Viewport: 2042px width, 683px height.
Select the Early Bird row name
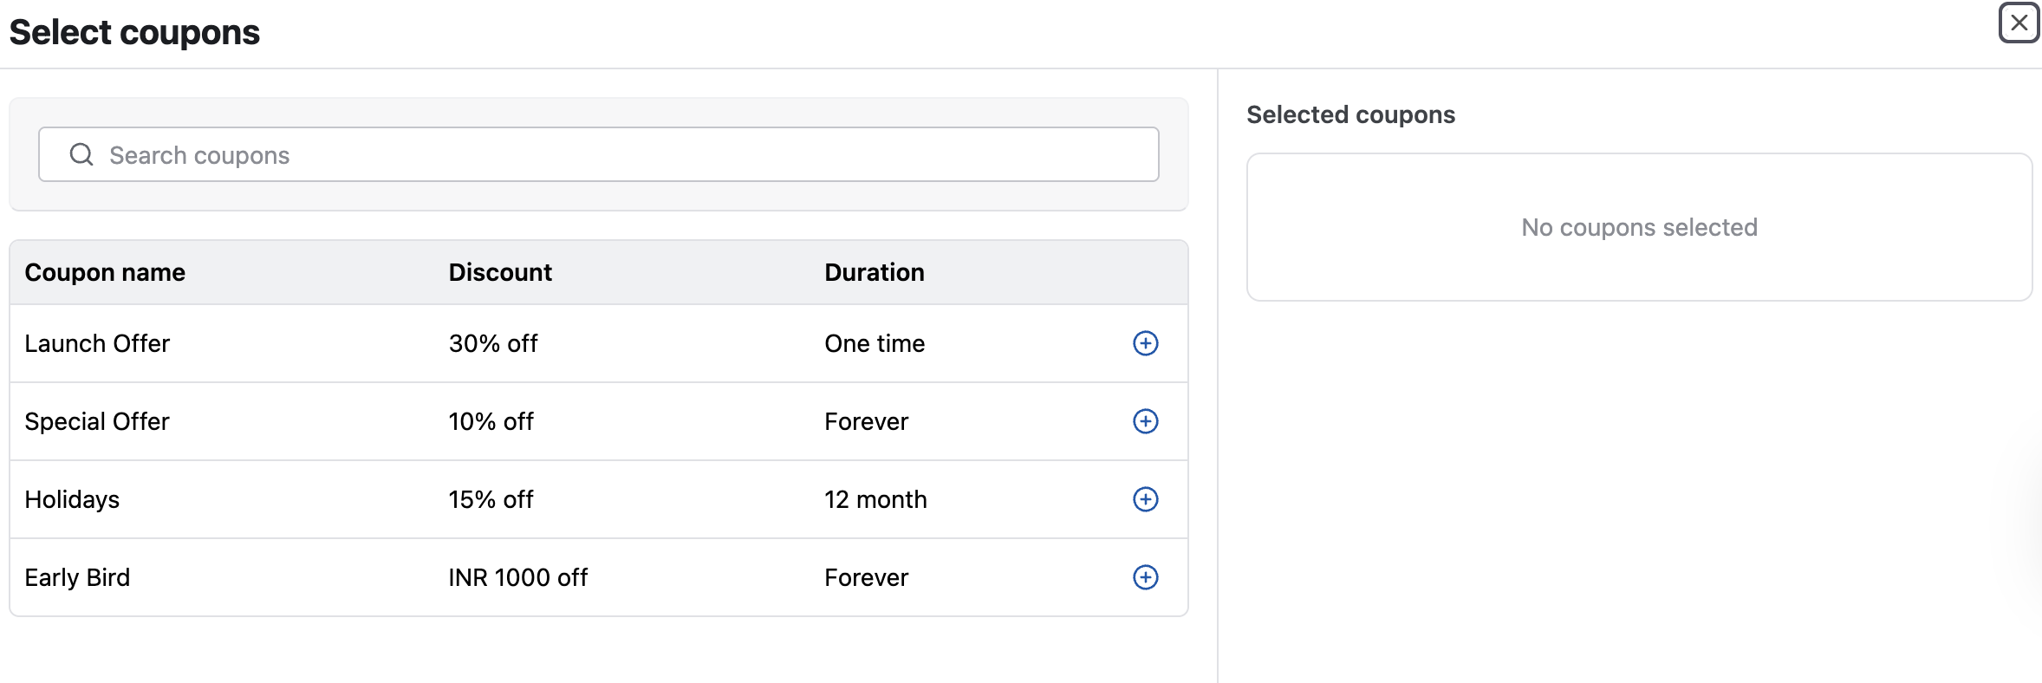tap(77, 577)
